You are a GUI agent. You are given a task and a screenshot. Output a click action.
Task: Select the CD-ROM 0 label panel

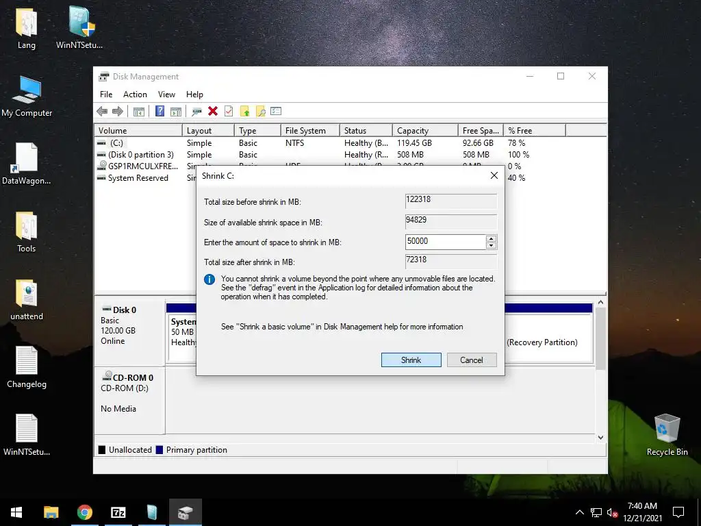coord(129,400)
